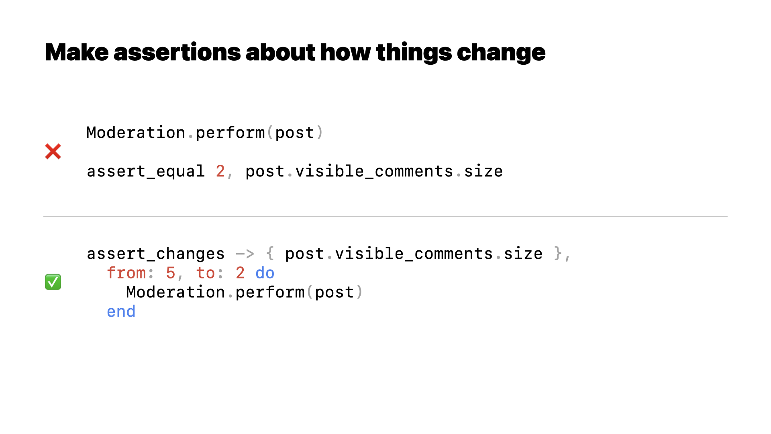Click the Moderation.perform(post) line in top example

(205, 133)
